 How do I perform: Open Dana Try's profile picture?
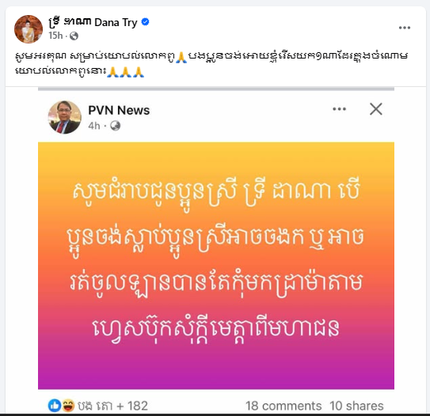tap(29, 29)
